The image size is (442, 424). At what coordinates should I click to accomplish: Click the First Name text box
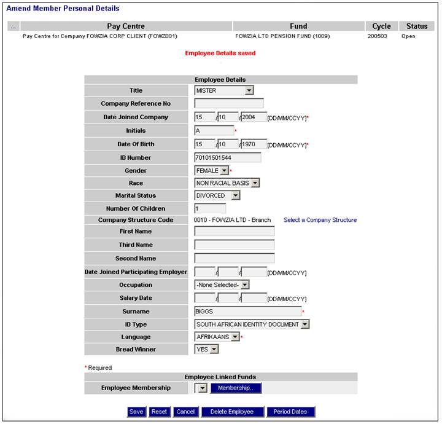tap(235, 232)
